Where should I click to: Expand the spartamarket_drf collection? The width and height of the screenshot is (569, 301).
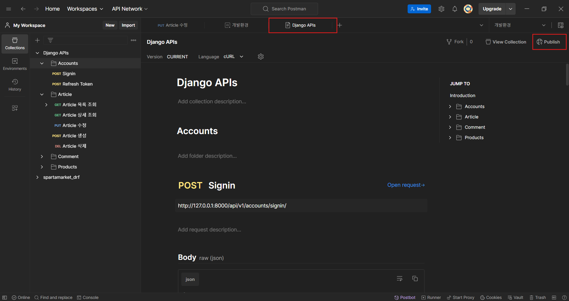click(x=37, y=177)
